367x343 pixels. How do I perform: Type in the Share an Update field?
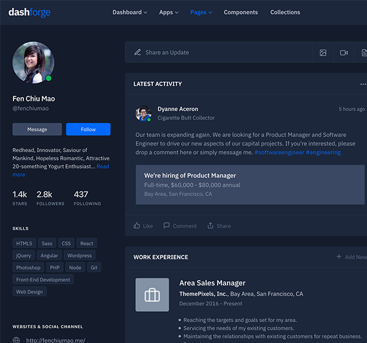220,53
